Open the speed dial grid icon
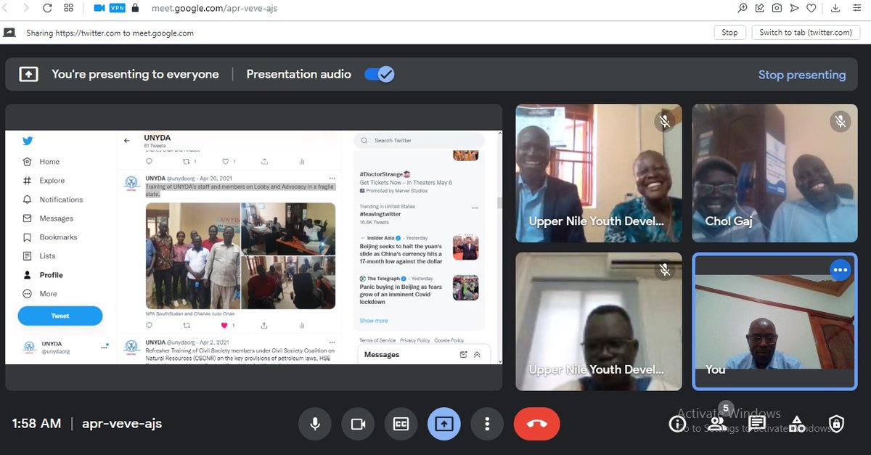 pyautogui.click(x=68, y=8)
